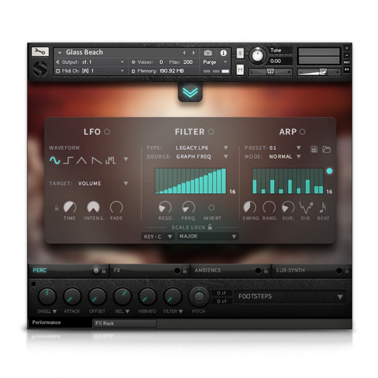Click the wrench edit icon
This screenshot has width=378, height=378.
(40, 52)
